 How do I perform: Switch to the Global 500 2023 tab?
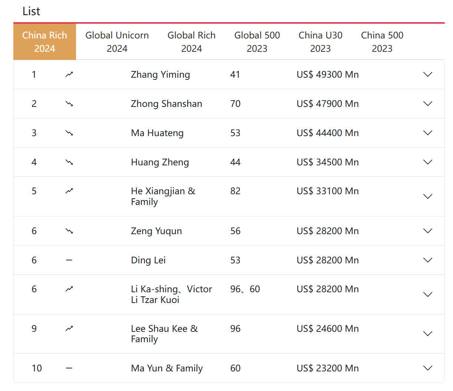[257, 41]
